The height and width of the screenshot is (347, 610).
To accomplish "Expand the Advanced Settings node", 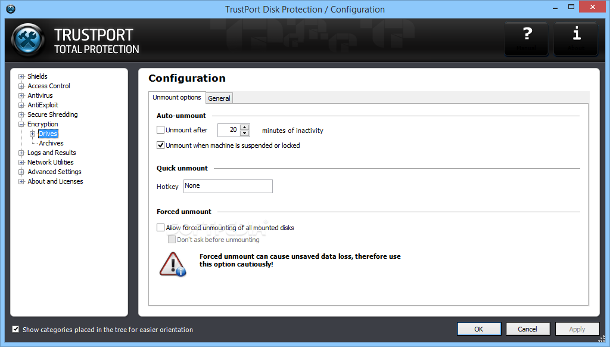I will coord(21,172).
